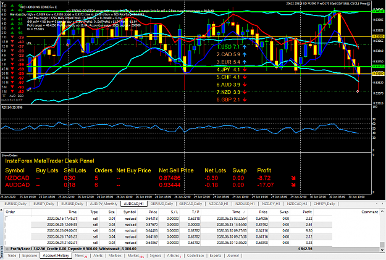Switch to the Experts tab

tap(216, 256)
